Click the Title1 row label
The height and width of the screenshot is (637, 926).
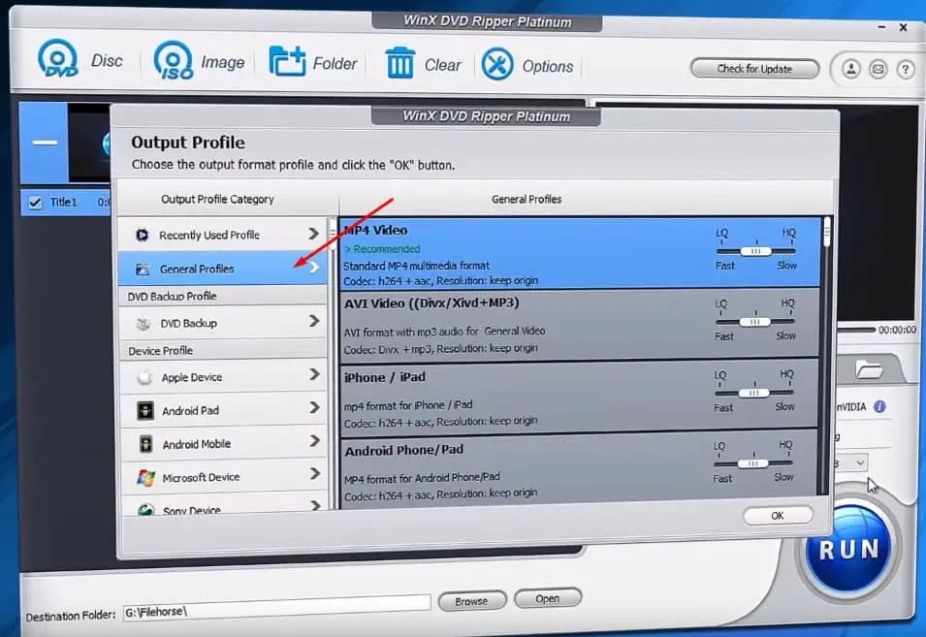(x=64, y=202)
